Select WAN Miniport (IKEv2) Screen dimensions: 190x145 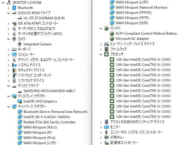point(40,127)
